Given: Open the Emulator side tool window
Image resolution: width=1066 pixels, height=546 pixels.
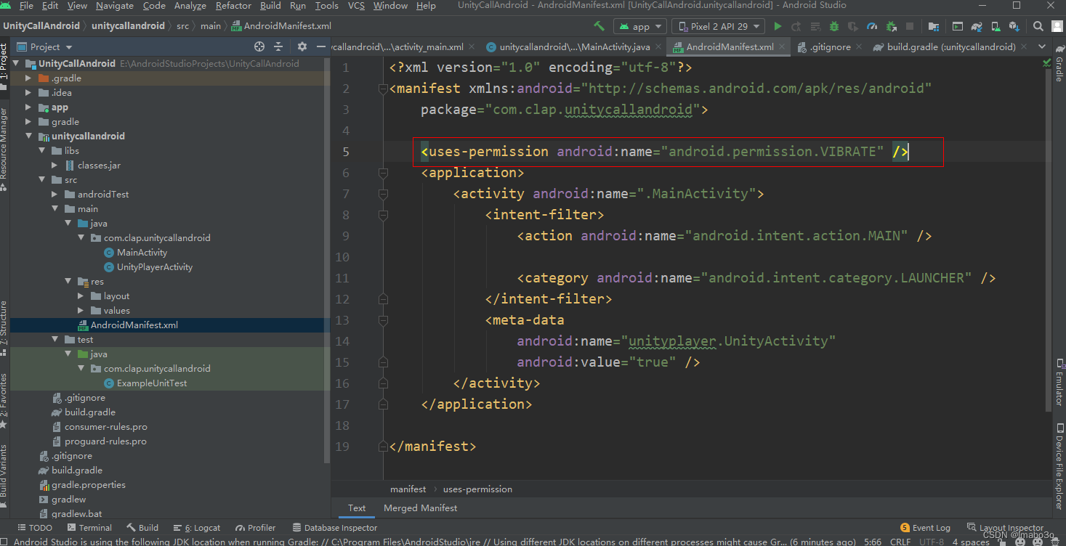Looking at the screenshot, I should pyautogui.click(x=1059, y=381).
